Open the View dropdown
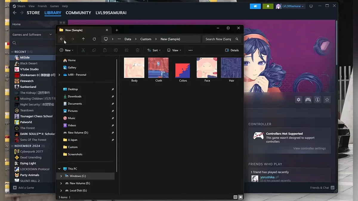This screenshot has height=201, width=358. (175, 50)
